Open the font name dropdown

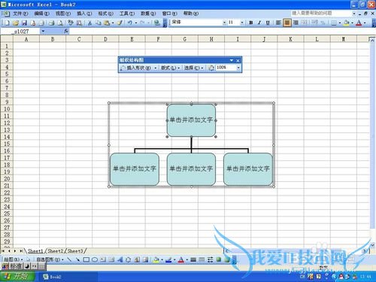[224, 23]
